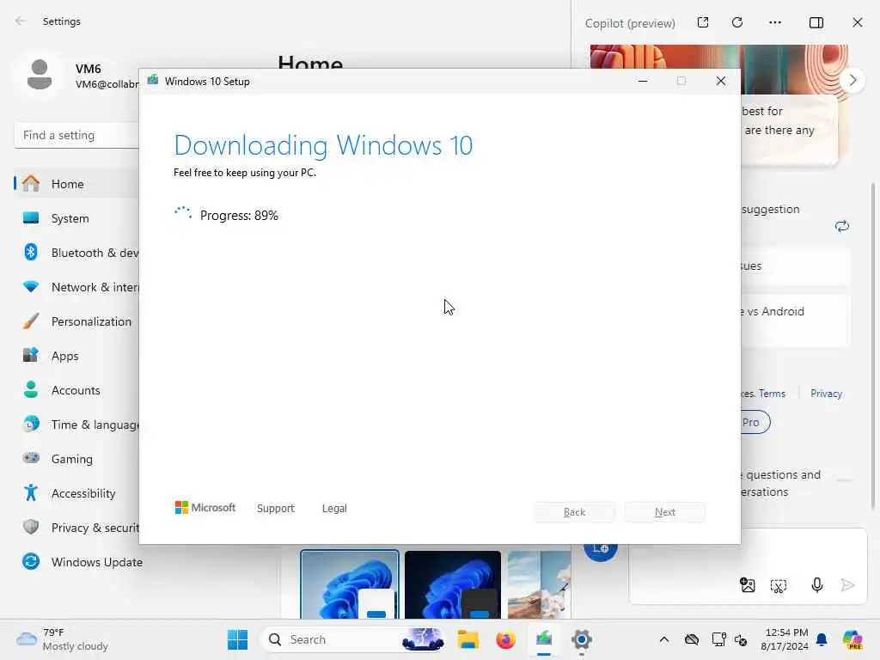The height and width of the screenshot is (660, 880).
Task: Click Support link in Windows 10 Setup
Action: (276, 509)
